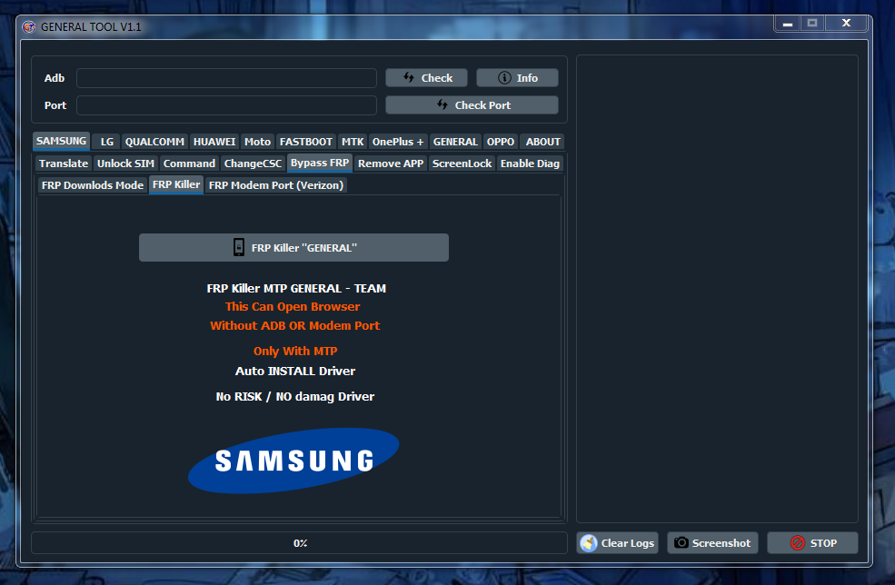The height and width of the screenshot is (585, 895).
Task: Click "This Can Open Browser" text
Action: coord(293,306)
